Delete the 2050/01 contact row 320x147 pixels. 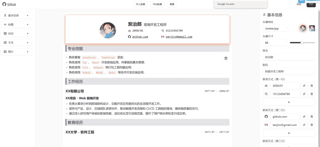[x=312, y=86]
